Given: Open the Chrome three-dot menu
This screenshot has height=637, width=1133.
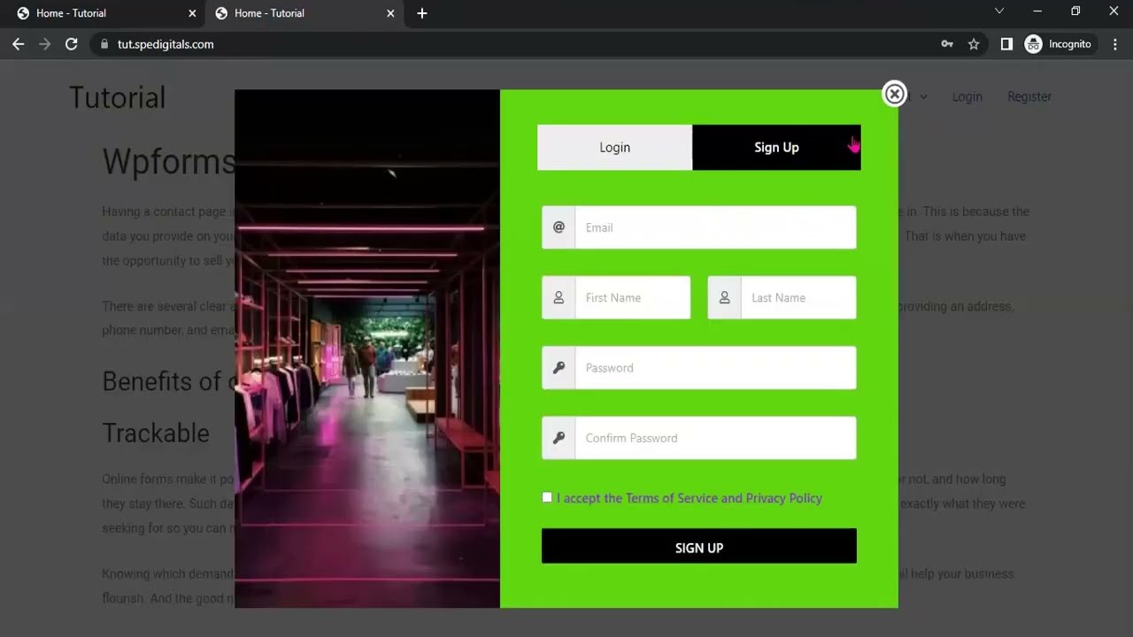Looking at the screenshot, I should (1114, 44).
